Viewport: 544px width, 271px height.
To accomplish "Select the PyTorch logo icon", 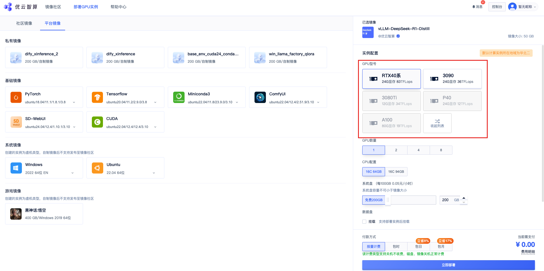I will point(16,97).
